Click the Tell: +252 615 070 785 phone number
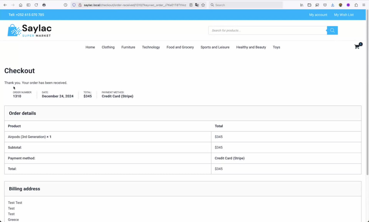369x222 pixels. coord(26,15)
